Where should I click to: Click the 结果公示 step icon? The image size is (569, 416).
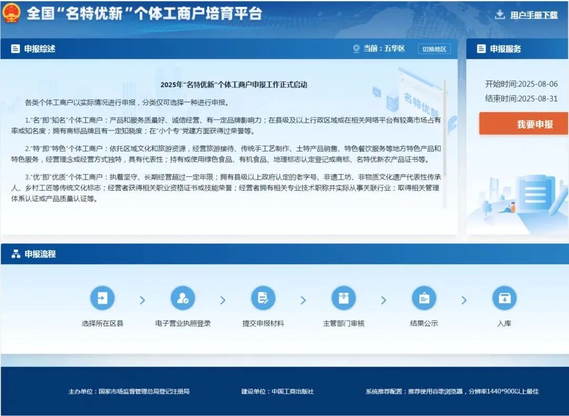424,299
